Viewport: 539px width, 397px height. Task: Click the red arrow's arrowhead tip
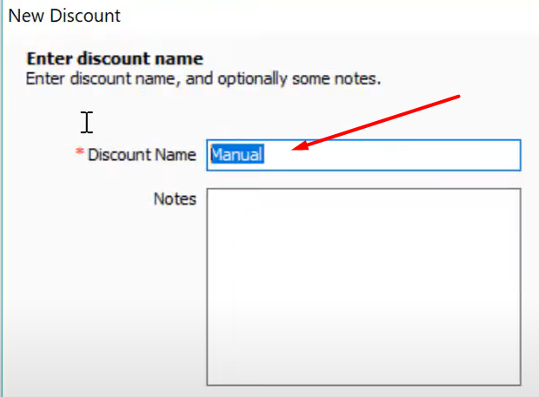click(x=293, y=150)
